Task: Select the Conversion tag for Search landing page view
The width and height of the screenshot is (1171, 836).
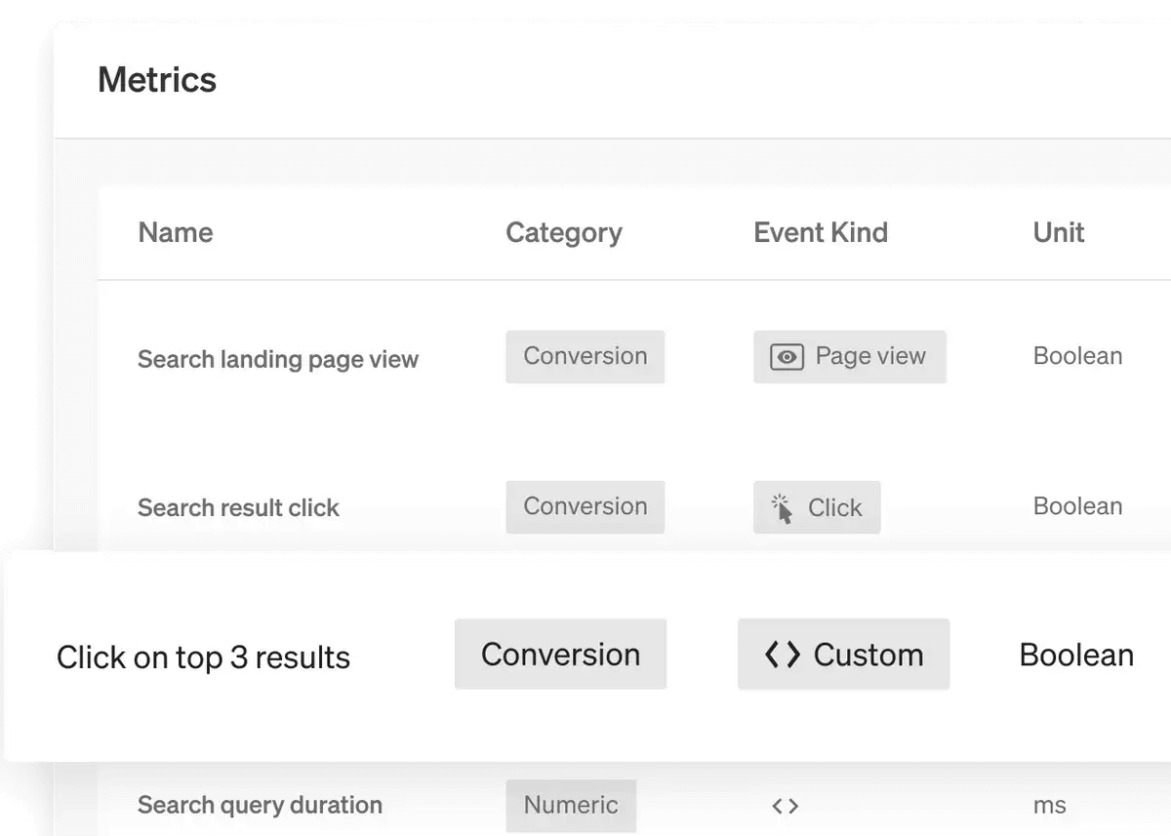Action: tap(585, 356)
